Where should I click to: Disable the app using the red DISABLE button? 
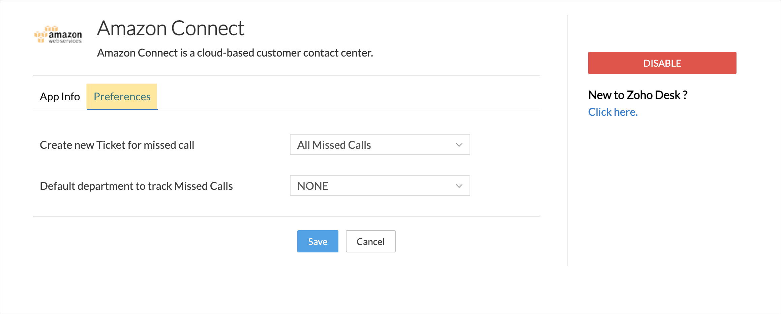pos(662,63)
